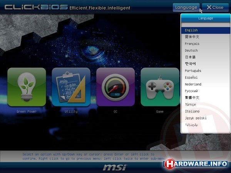Open the Utility clipboard icon
Viewport: 231px width, 173px height.
(71, 87)
